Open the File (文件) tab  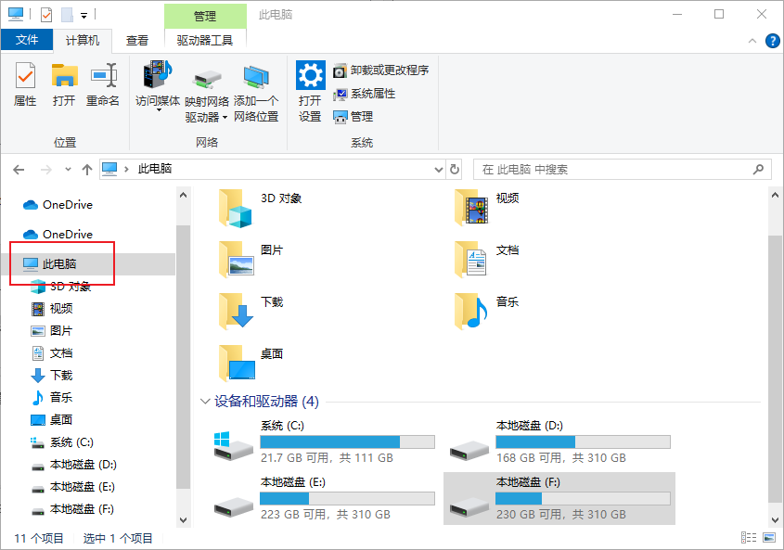[x=27, y=40]
